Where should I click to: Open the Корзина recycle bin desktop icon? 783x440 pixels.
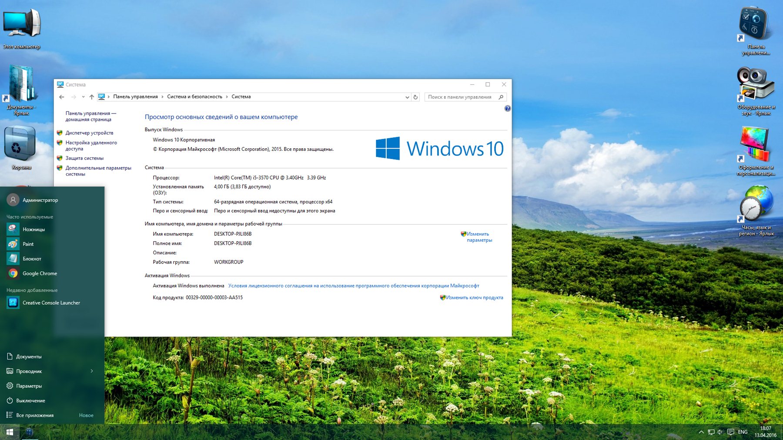20,147
